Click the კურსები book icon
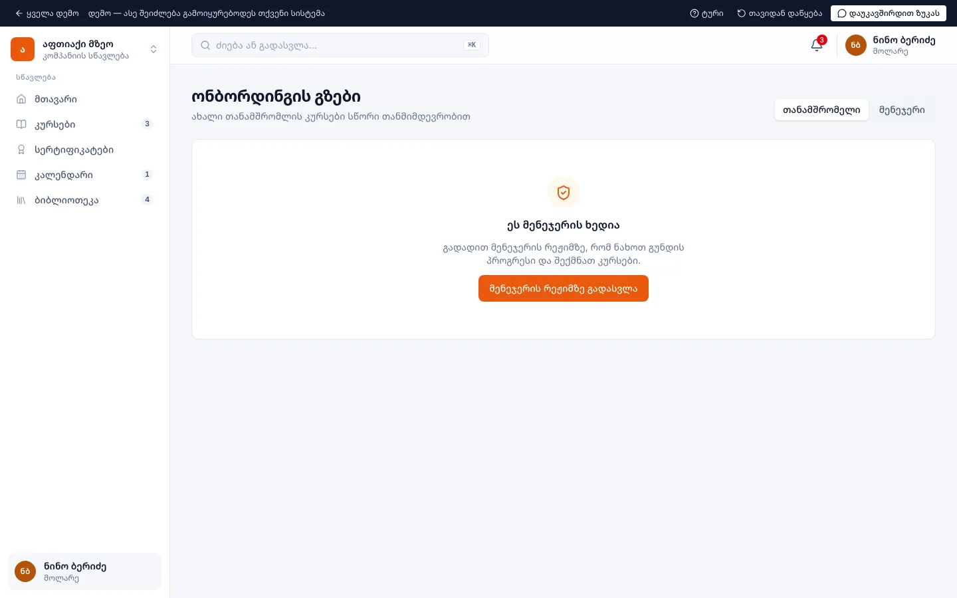Viewport: 957px width, 598px height. click(21, 124)
